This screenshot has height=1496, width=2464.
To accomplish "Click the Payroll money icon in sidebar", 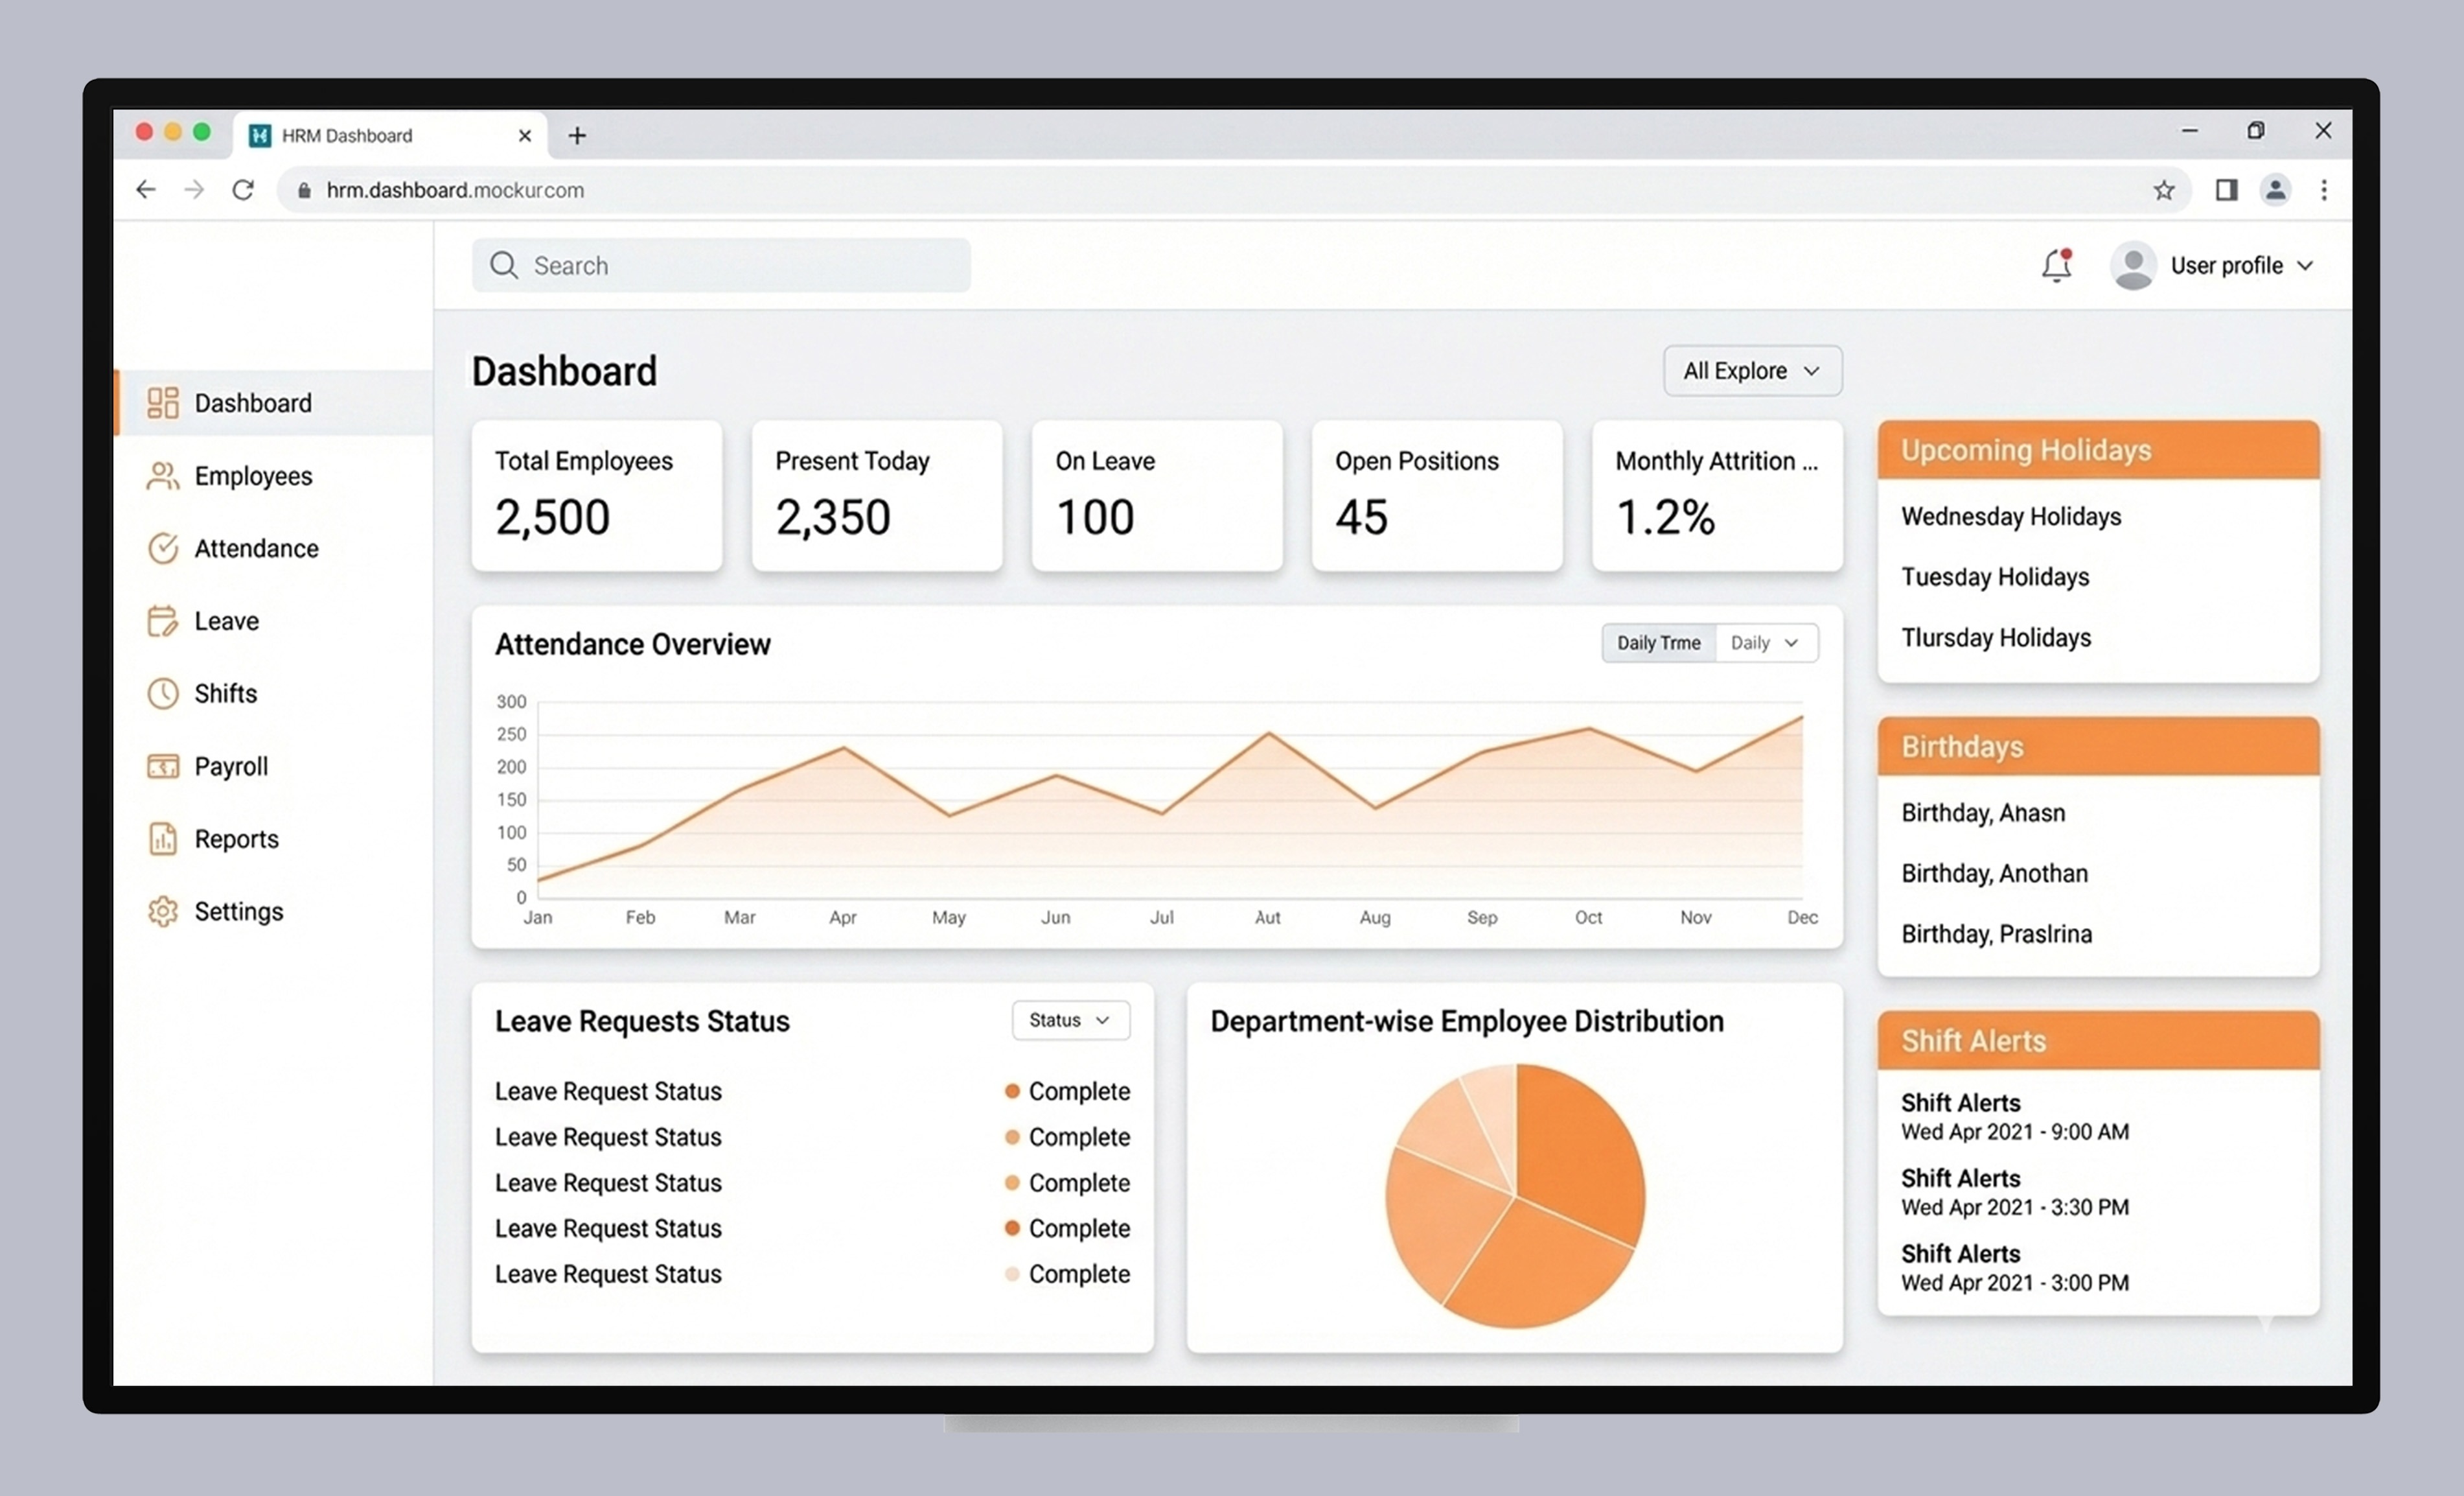I will pyautogui.click(x=162, y=767).
